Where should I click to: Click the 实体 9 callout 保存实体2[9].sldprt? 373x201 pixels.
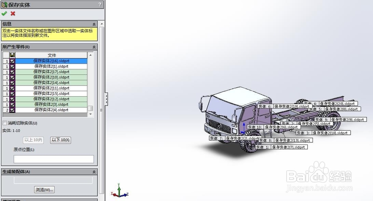coord(341,120)
